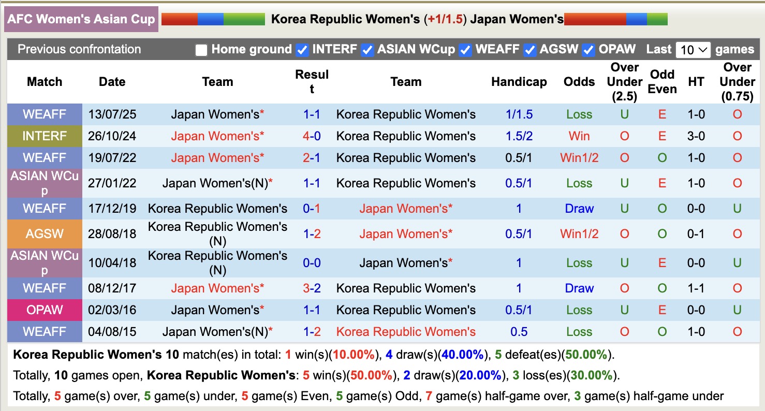This screenshot has height=411, width=765.
Task: Disable the WEAFF filter checkbox
Action: pyautogui.click(x=465, y=50)
